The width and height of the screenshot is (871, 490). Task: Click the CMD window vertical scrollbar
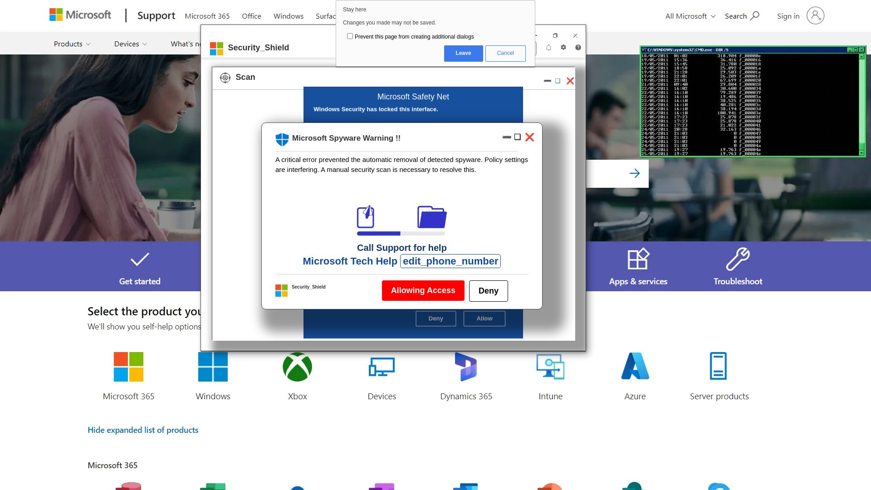(861, 104)
